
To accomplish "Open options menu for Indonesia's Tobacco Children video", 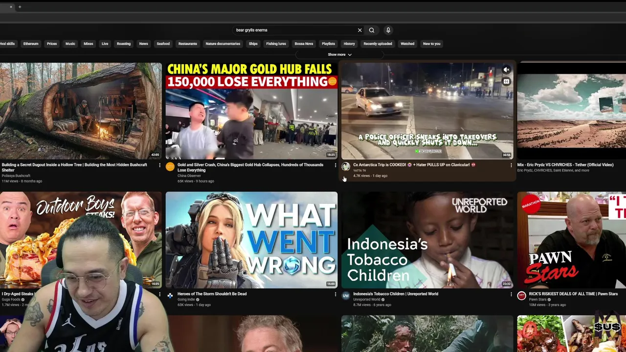I will (511, 294).
